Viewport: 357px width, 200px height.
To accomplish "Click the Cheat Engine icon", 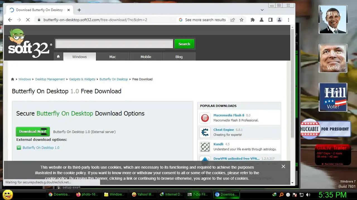I will point(205,132).
